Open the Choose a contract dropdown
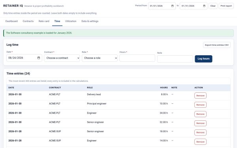The width and height of the screenshot is (237, 148). tap(62, 58)
